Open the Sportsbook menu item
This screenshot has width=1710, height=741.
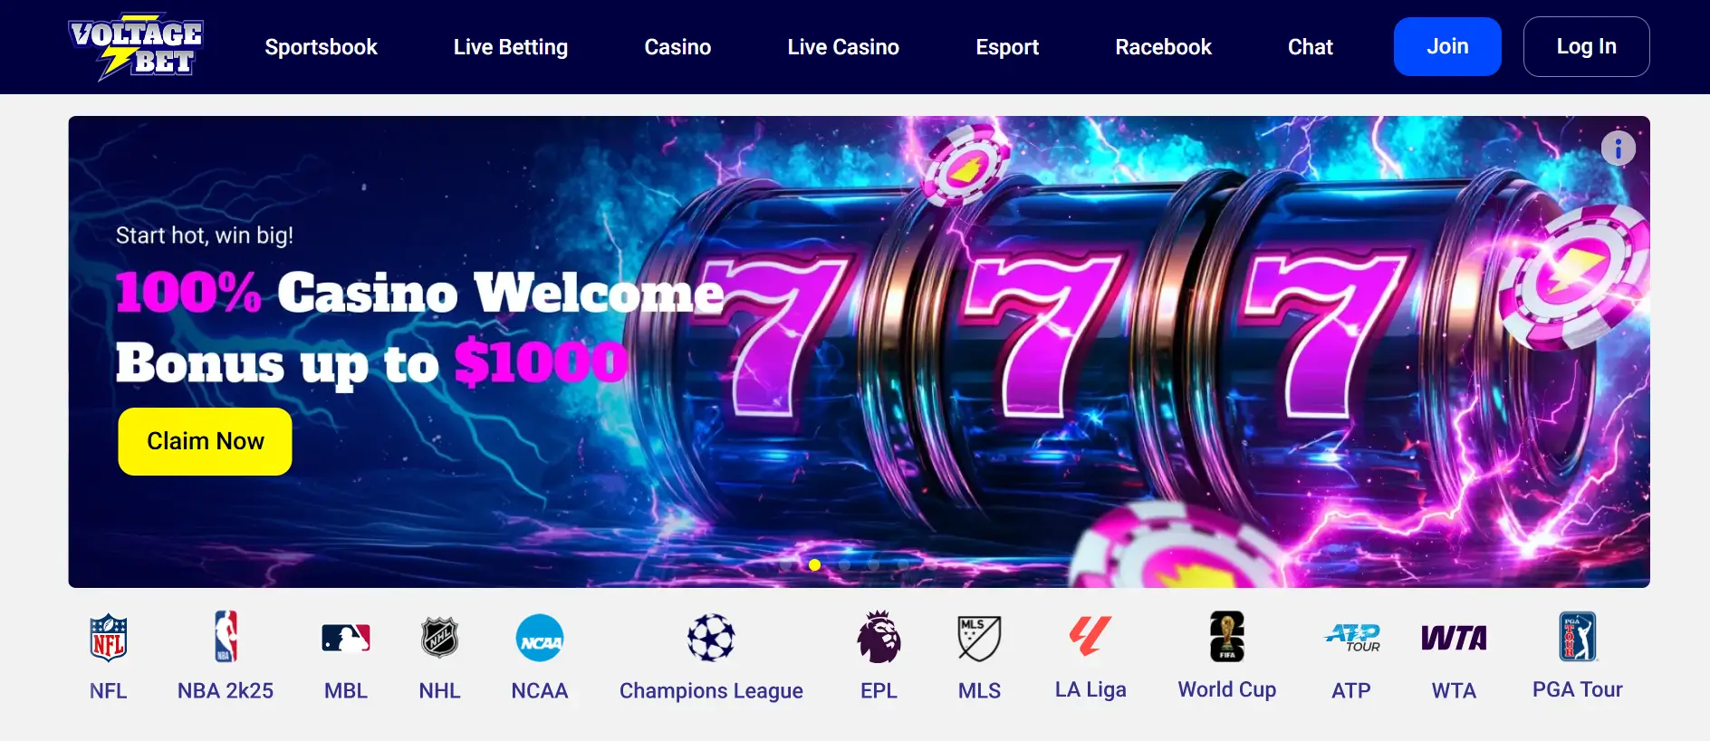pos(321,47)
